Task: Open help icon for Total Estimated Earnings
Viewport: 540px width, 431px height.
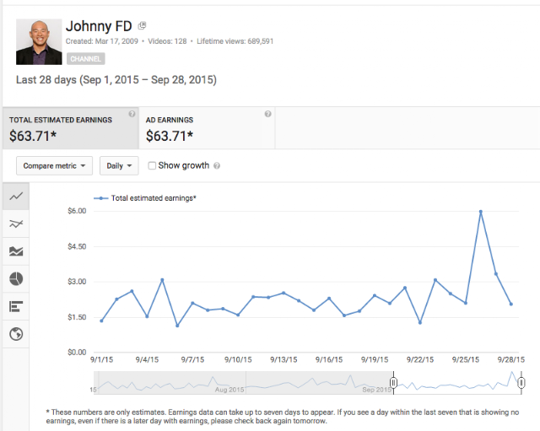Action: click(x=132, y=114)
